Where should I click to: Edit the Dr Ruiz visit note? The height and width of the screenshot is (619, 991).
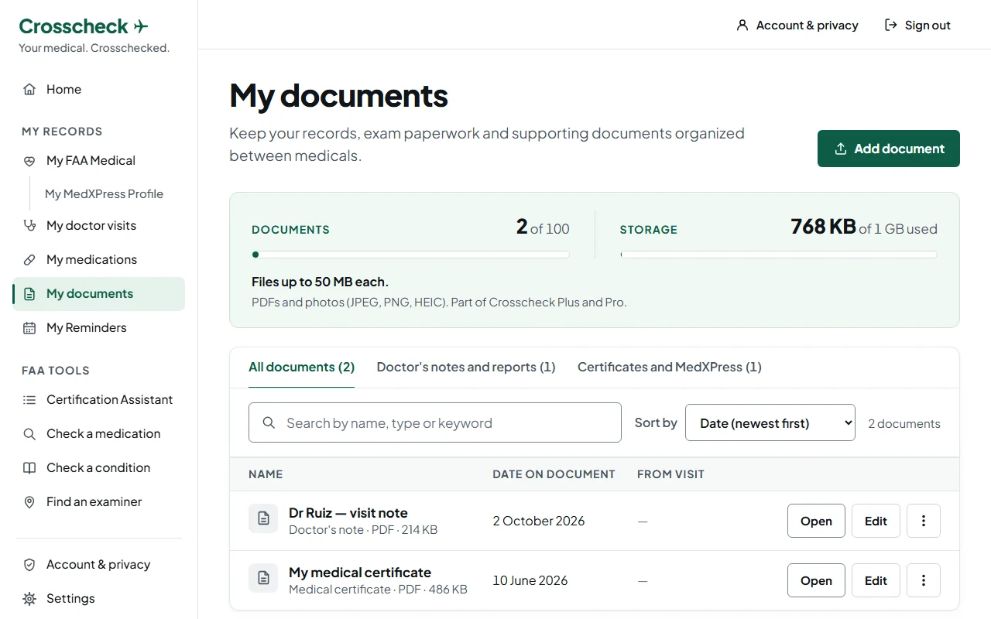(876, 521)
